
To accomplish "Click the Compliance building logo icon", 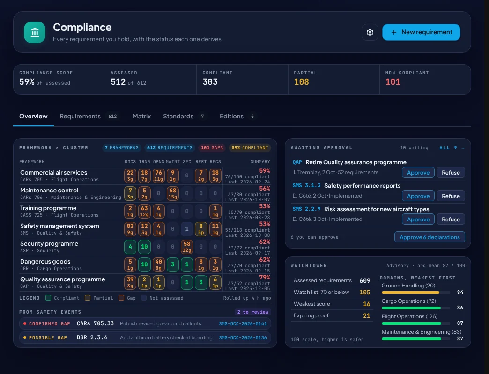I will (x=35, y=32).
